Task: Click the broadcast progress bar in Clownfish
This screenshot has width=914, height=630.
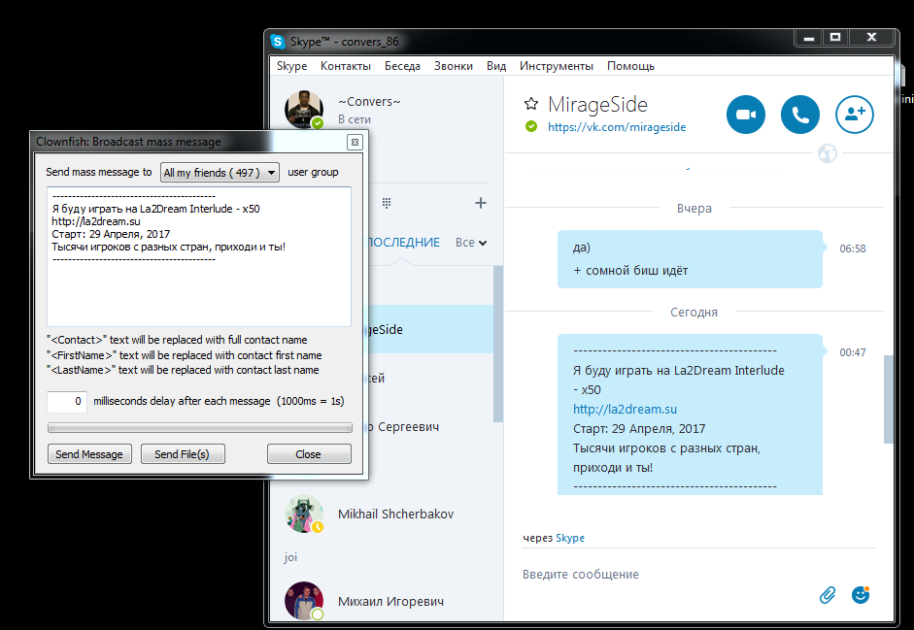Action: tap(199, 428)
